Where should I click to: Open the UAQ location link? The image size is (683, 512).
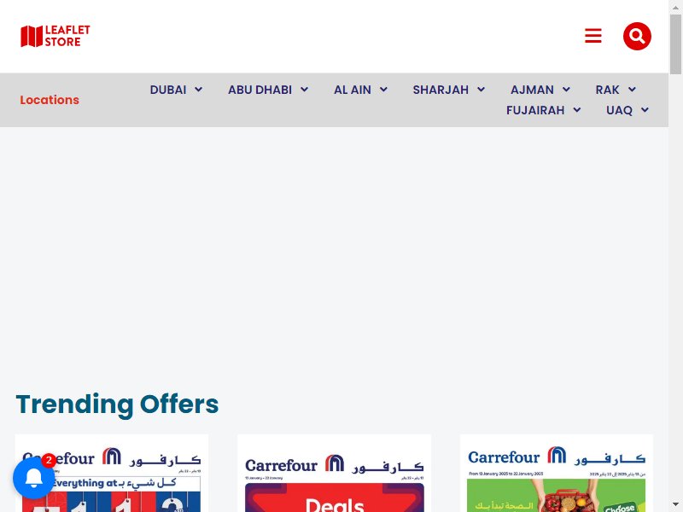click(x=620, y=110)
